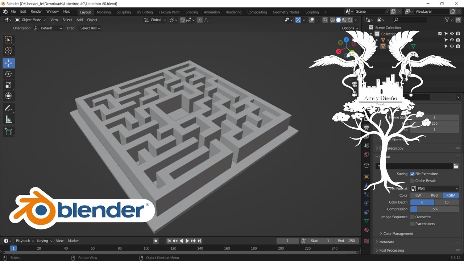
Task: Switch to material preview shading
Action: point(344,20)
